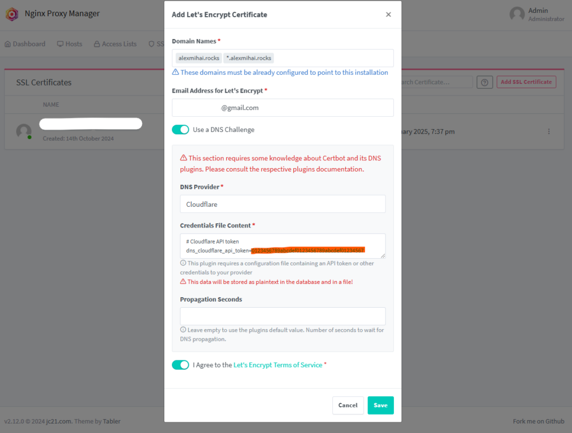The image size is (572, 433).
Task: Click the Nginx Proxy Manager logo icon
Action: 12,14
